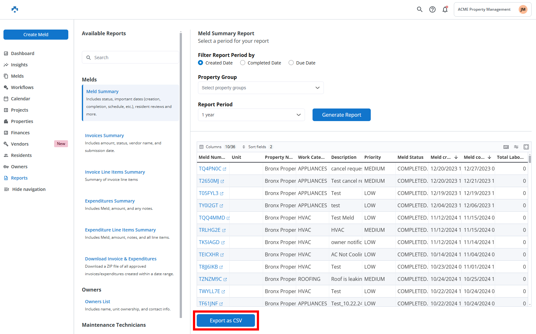Click Export as CSV button
The image size is (536, 334).
tap(226, 320)
